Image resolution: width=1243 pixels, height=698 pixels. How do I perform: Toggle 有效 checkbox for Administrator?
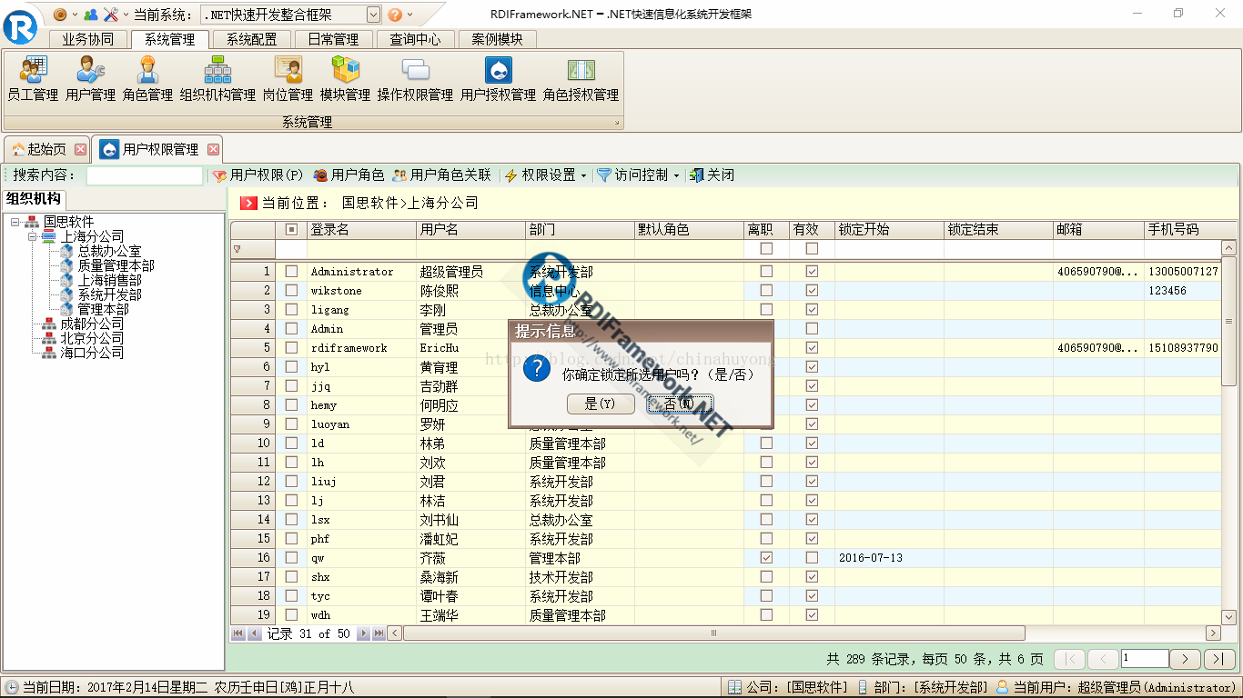pos(812,271)
